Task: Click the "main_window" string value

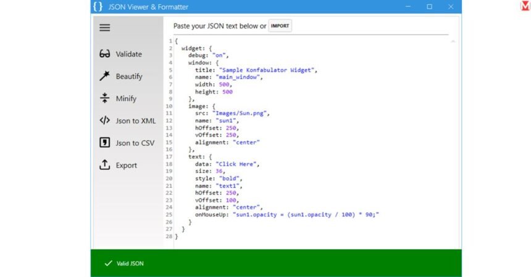Action: [237, 77]
